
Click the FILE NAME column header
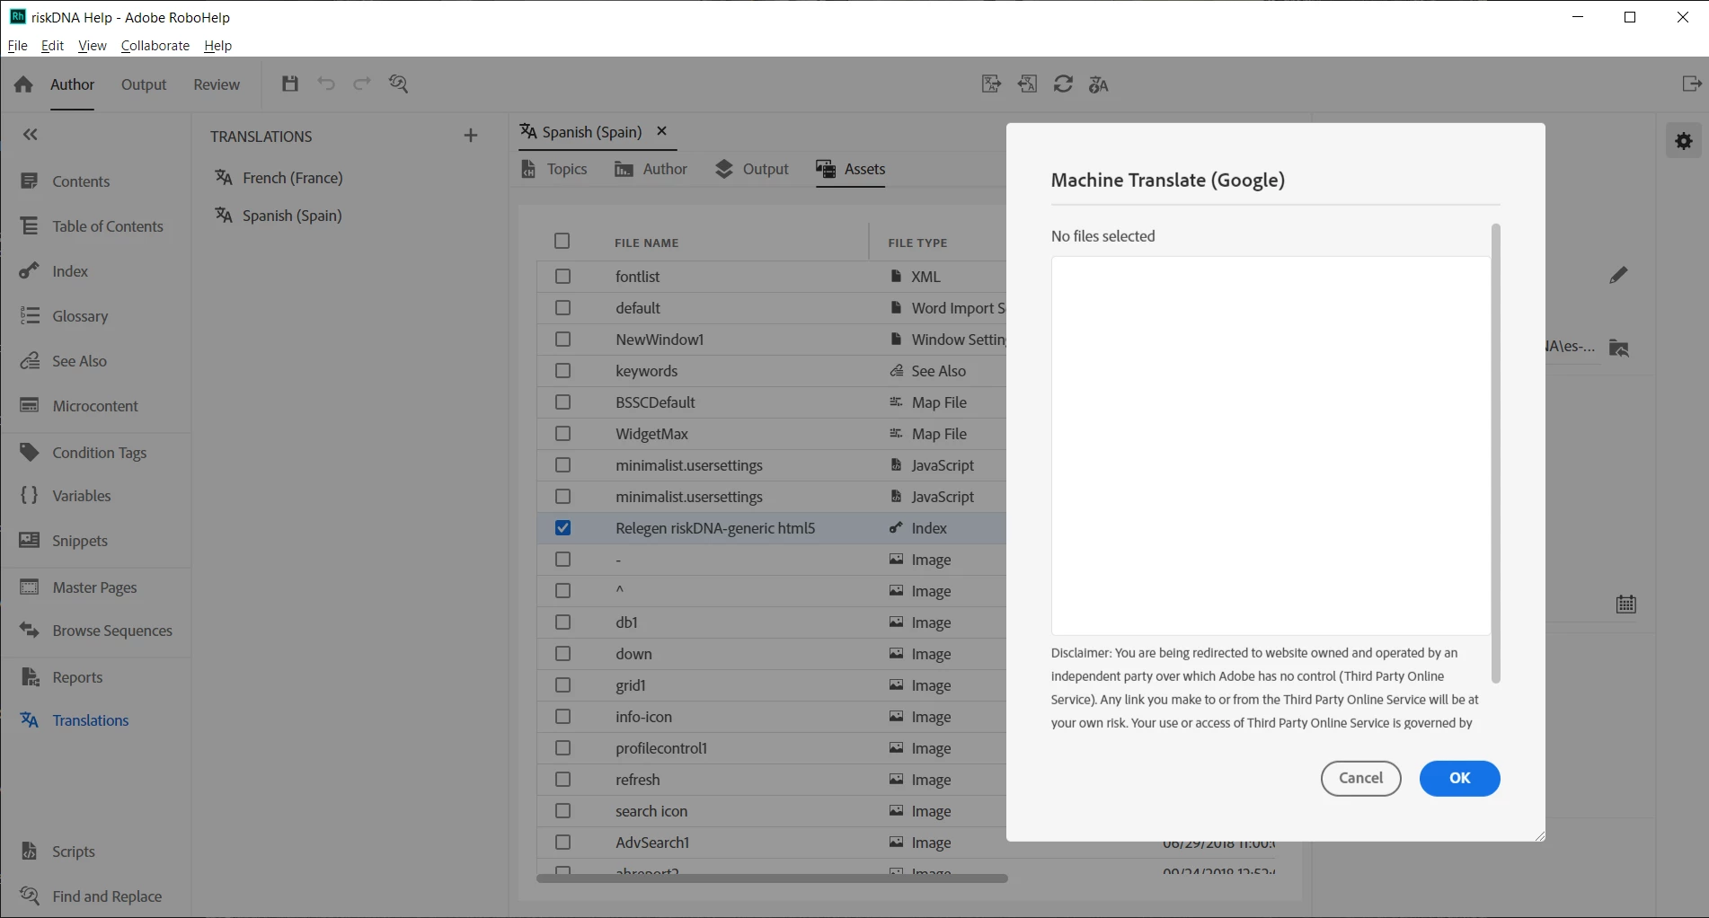[x=646, y=243]
